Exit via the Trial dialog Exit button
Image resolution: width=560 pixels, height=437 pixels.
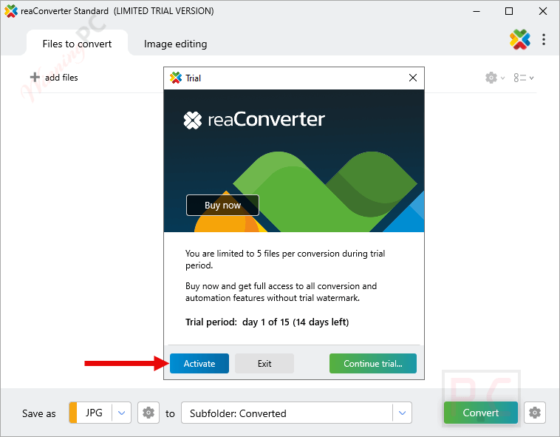coord(264,363)
